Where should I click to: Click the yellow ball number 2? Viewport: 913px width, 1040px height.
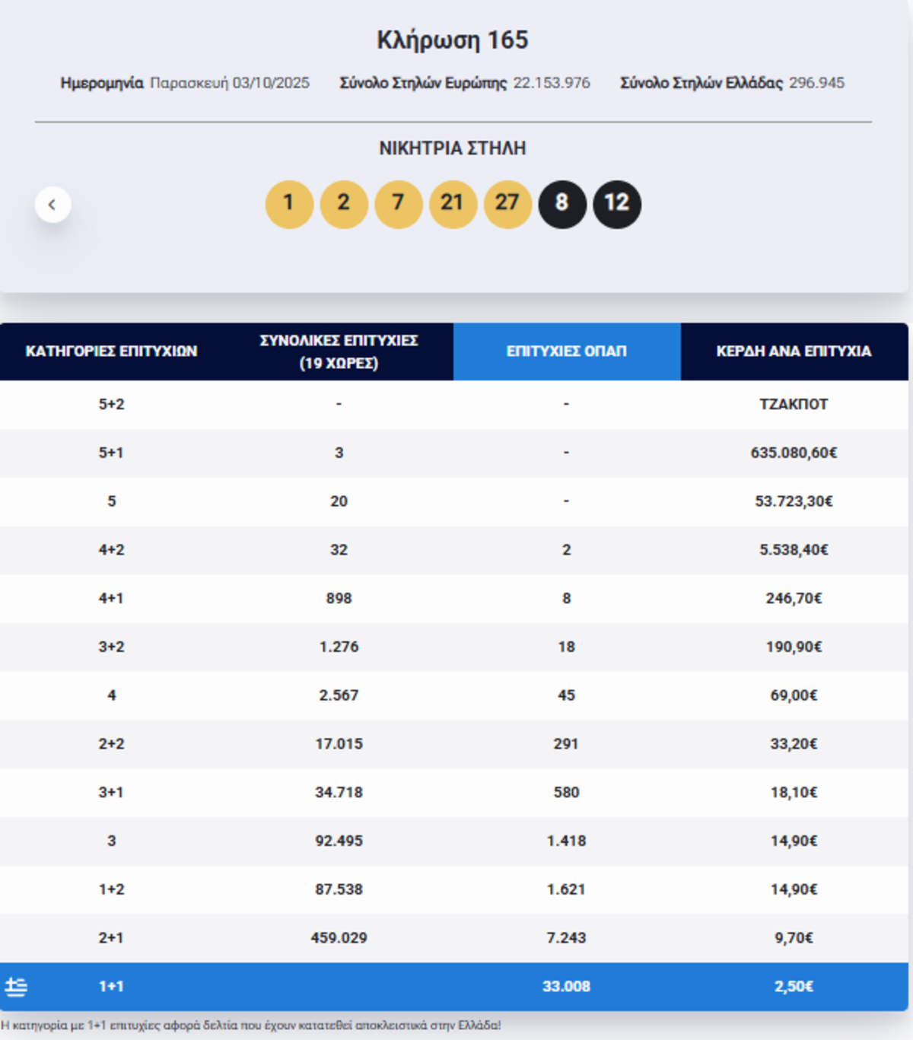pos(344,204)
